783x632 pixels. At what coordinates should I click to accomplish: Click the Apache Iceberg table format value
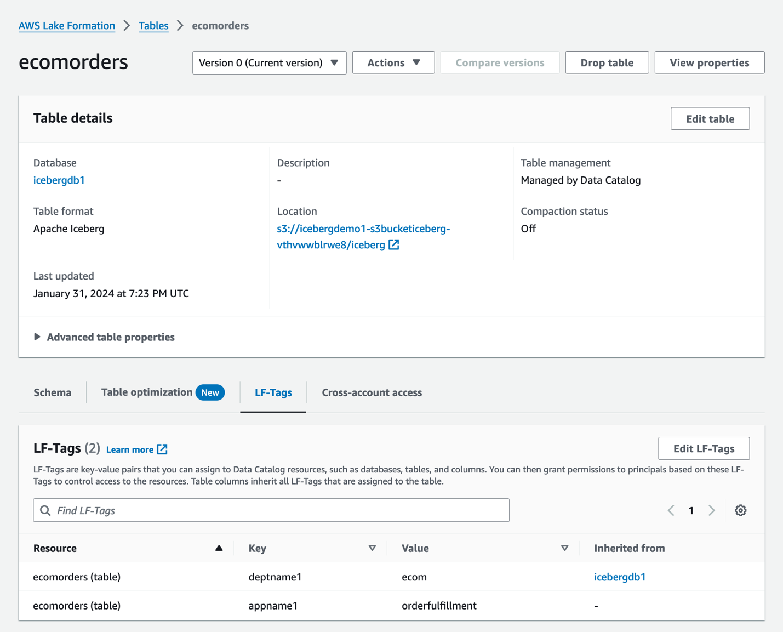click(x=69, y=229)
